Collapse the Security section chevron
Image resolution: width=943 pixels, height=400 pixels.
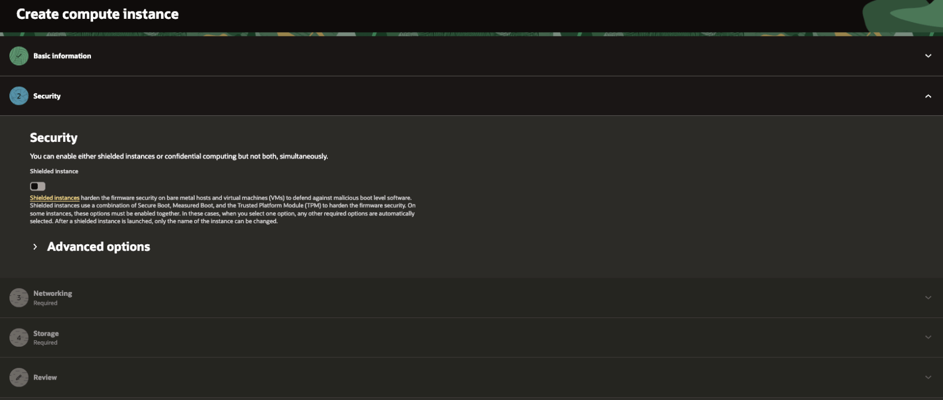(x=928, y=96)
